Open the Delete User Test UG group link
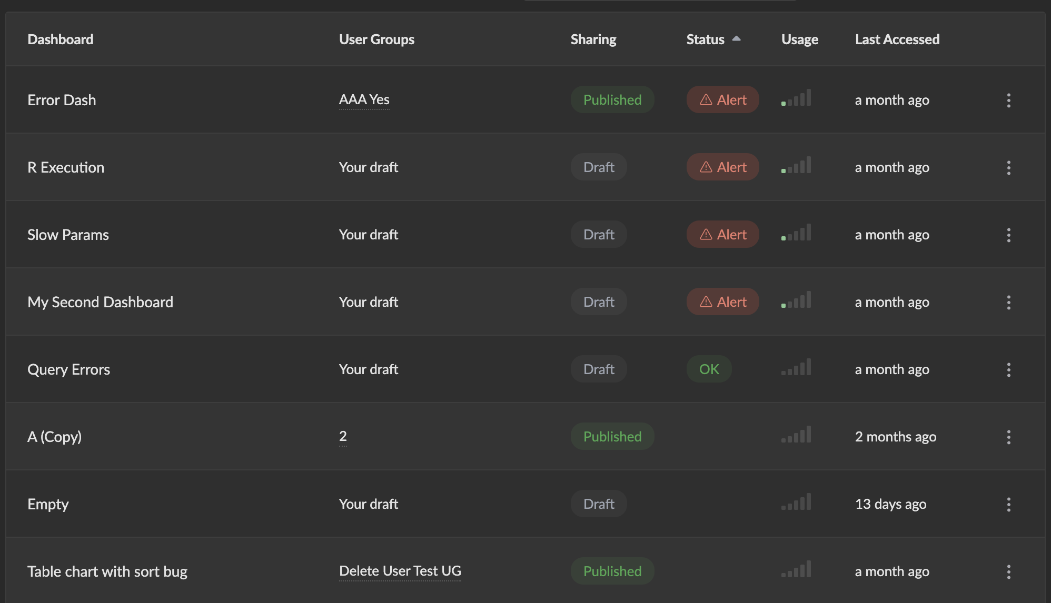 click(x=400, y=571)
